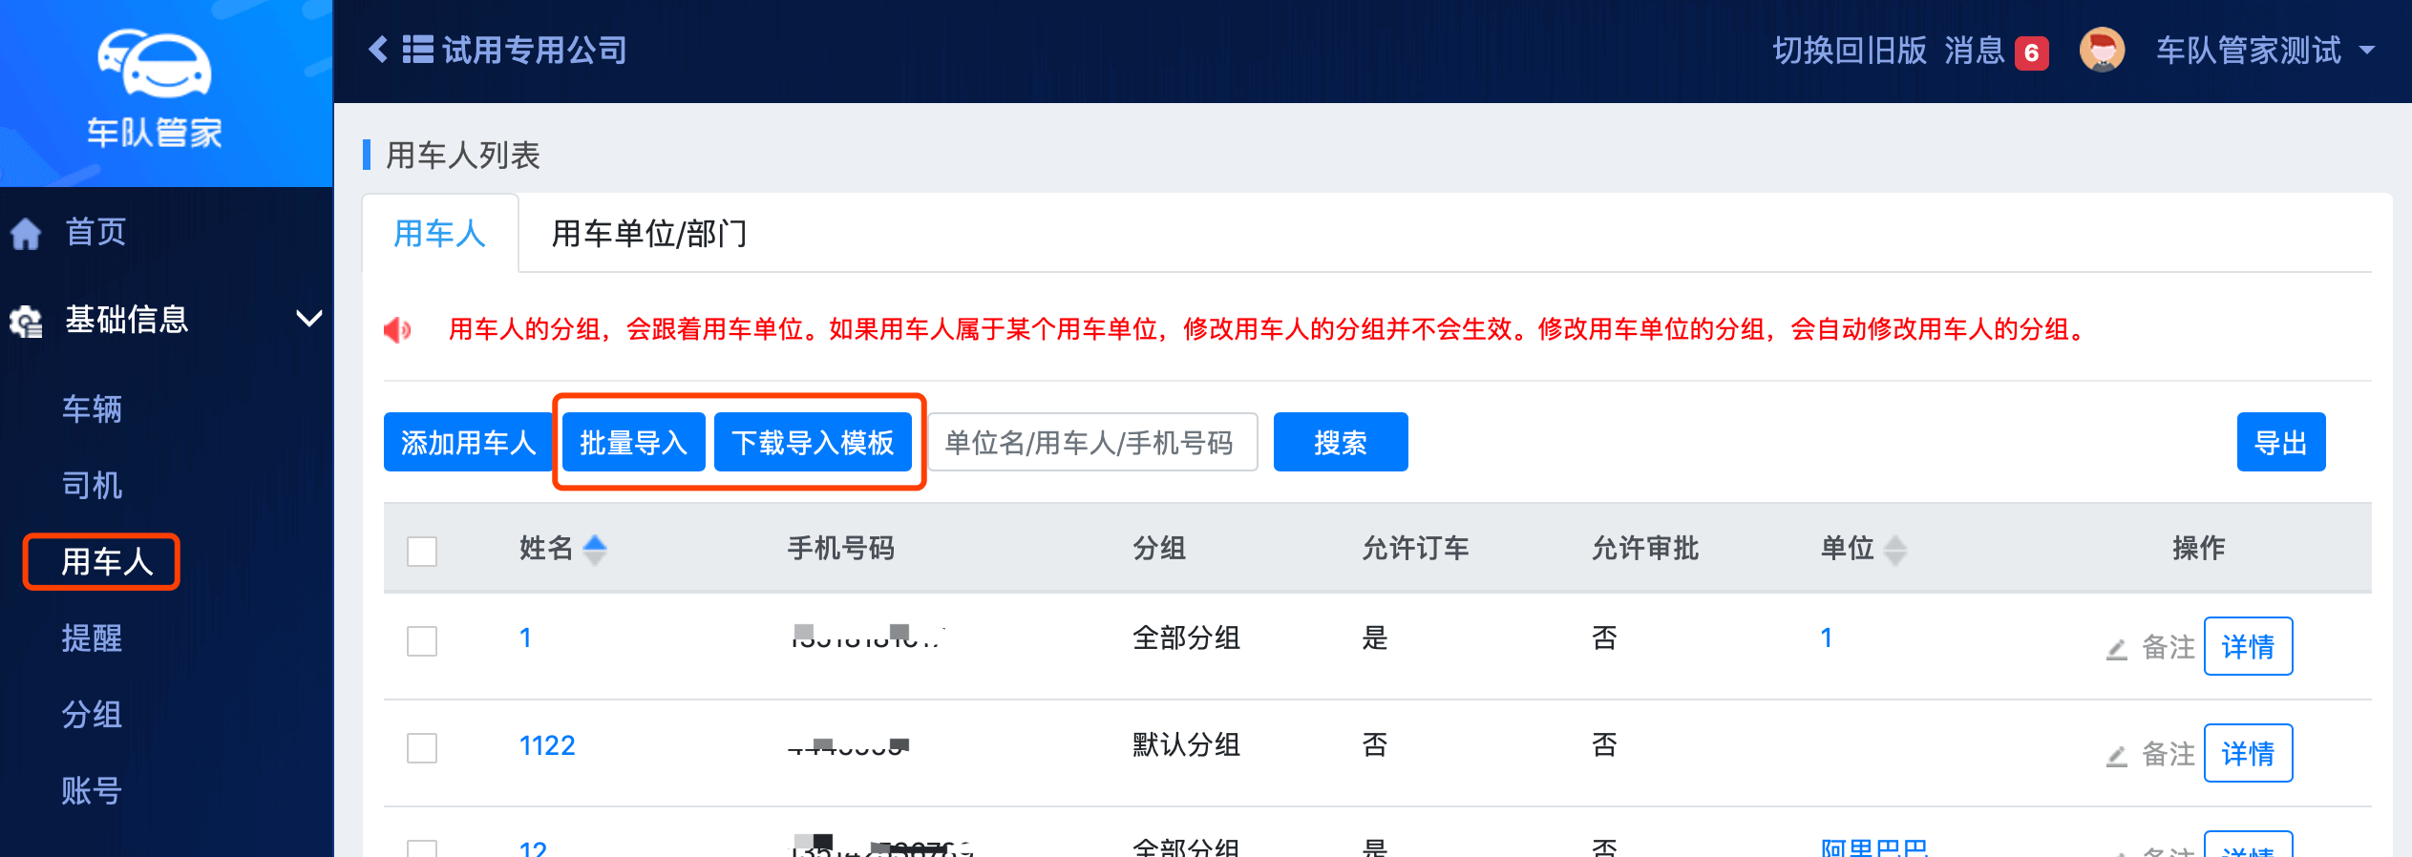Image resolution: width=2412 pixels, height=857 pixels.
Task: Click the gear icon beside 基础信息
Action: coord(26,321)
